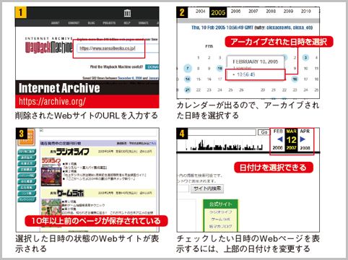
Task: Open the ABOUT nav item
Action: click(x=56, y=23)
